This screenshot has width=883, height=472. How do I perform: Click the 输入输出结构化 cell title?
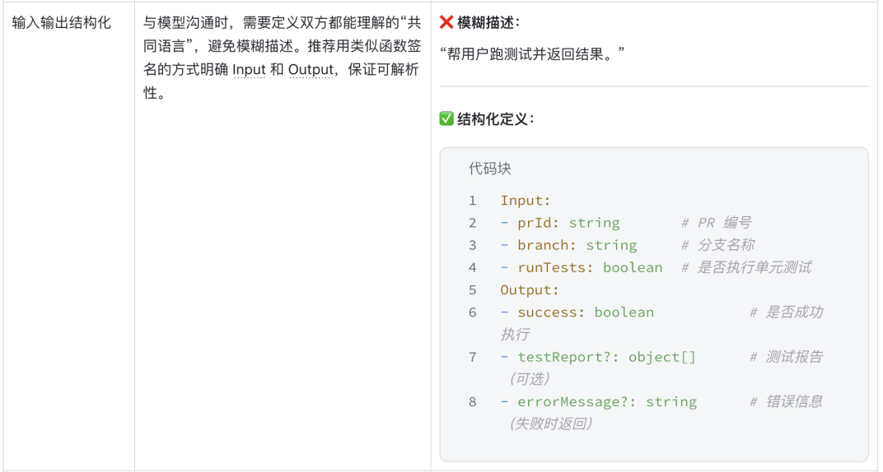(62, 22)
